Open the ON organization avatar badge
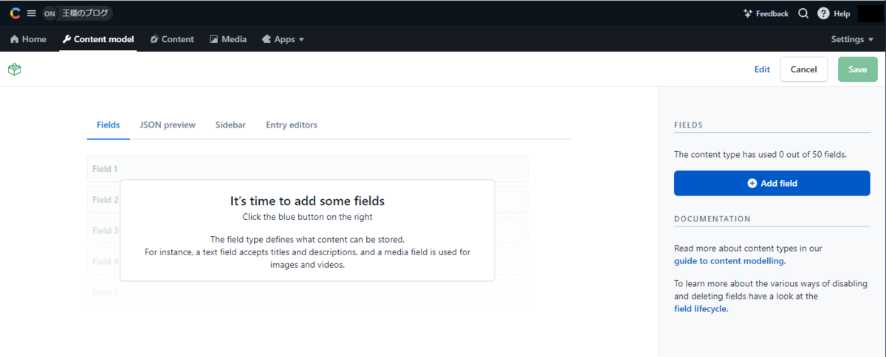Viewport: 886px width, 357px height. pyautogui.click(x=49, y=13)
